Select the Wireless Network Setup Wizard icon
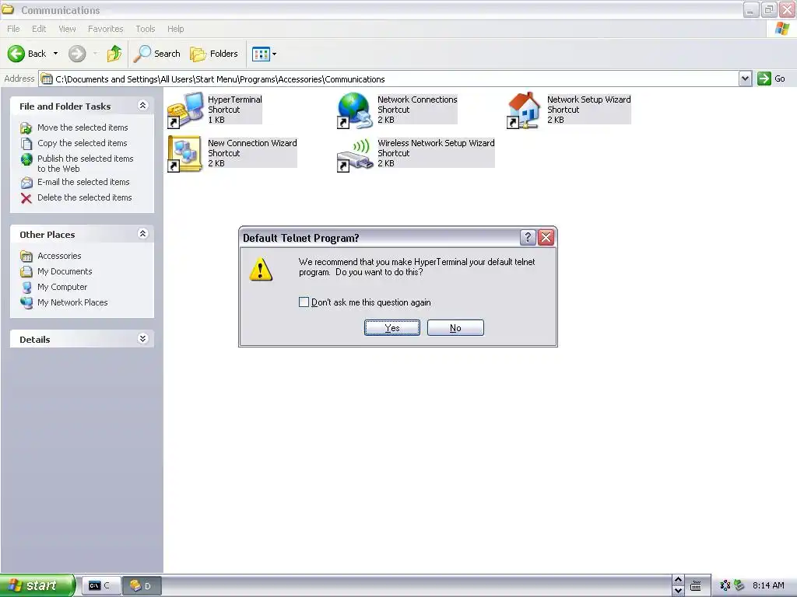The image size is (797, 597). pos(355,155)
